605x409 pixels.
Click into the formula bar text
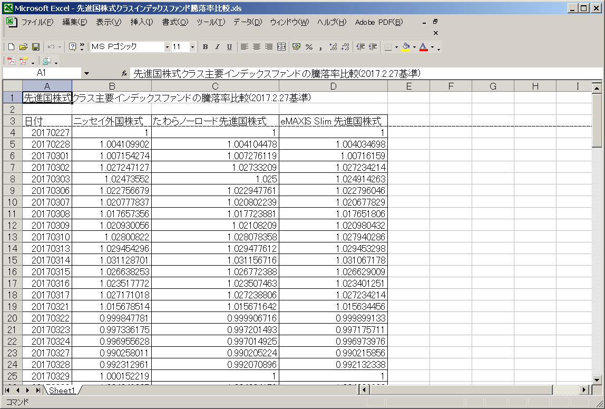366,73
